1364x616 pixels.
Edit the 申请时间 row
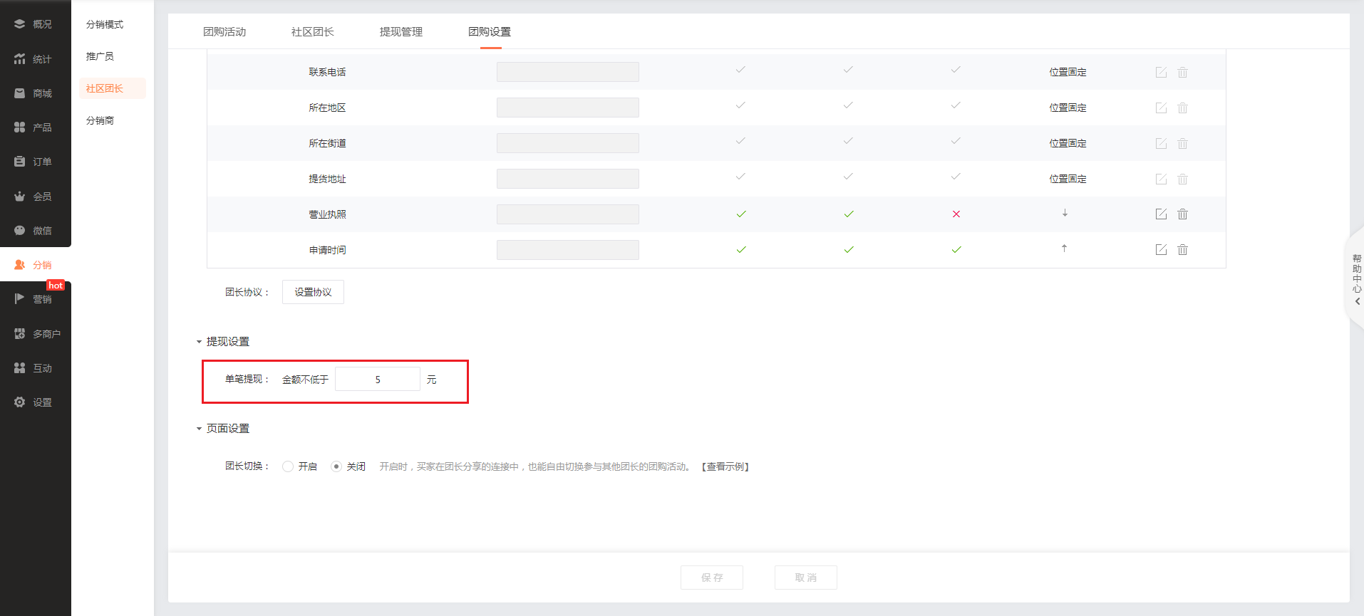pos(1161,249)
